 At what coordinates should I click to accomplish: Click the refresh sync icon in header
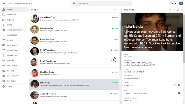pos(172,4)
